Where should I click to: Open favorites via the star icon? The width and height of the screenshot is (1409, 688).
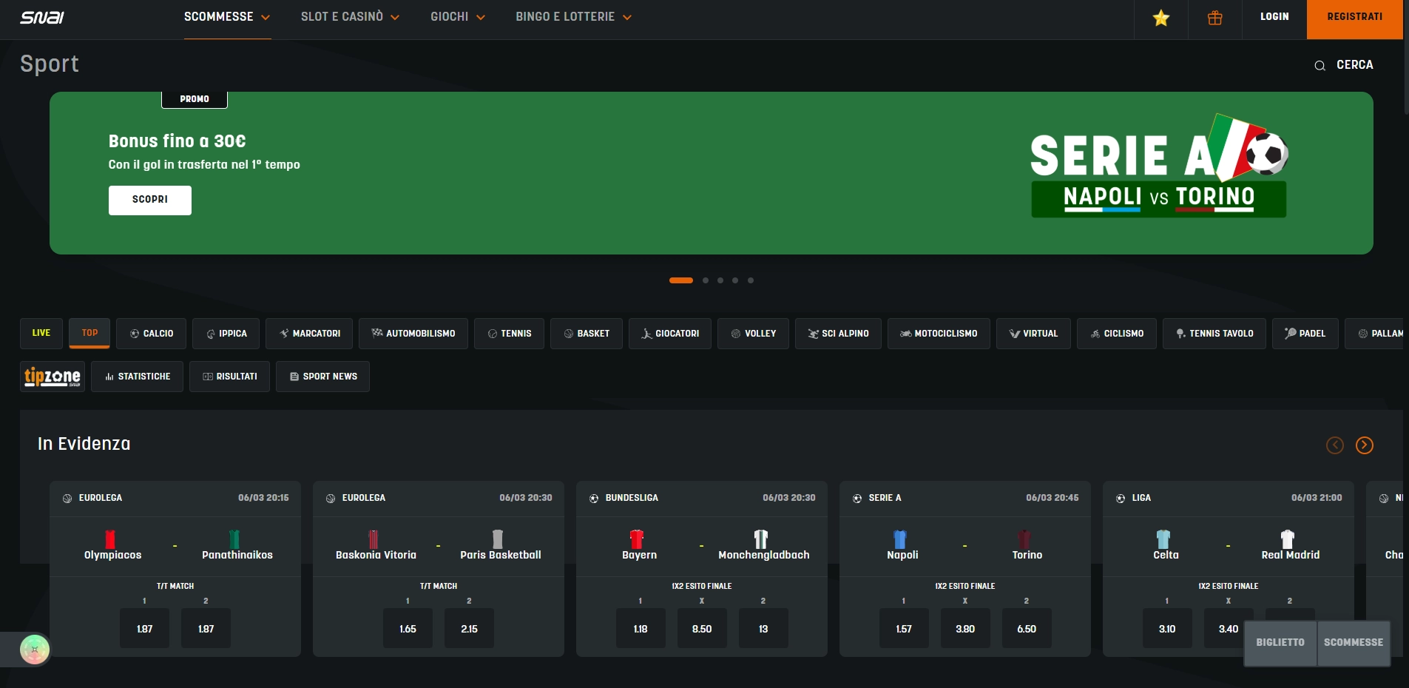(1160, 18)
